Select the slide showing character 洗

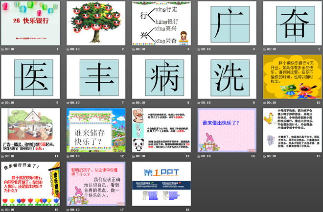tap(227, 76)
